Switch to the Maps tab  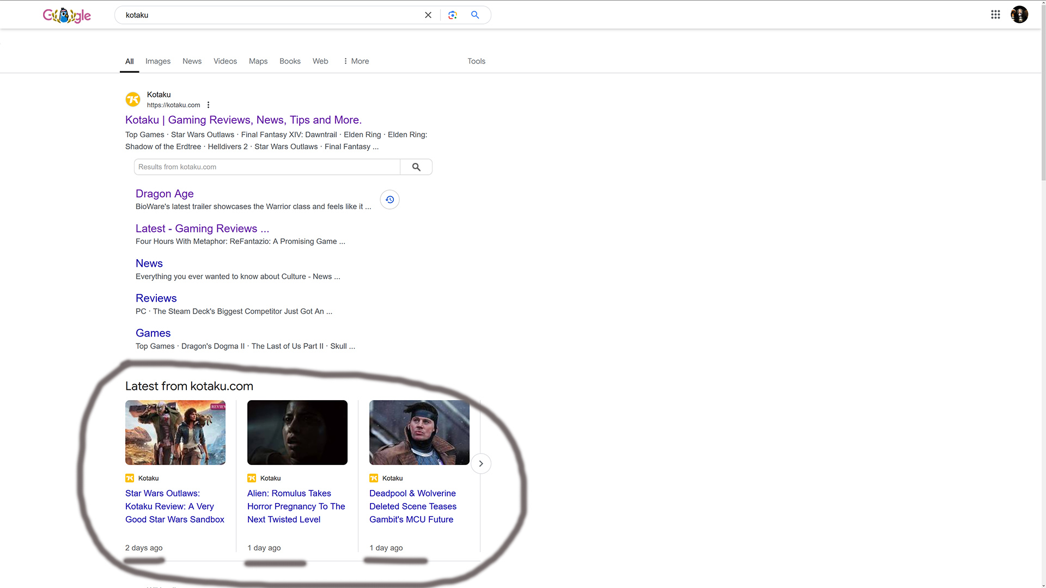(x=258, y=62)
